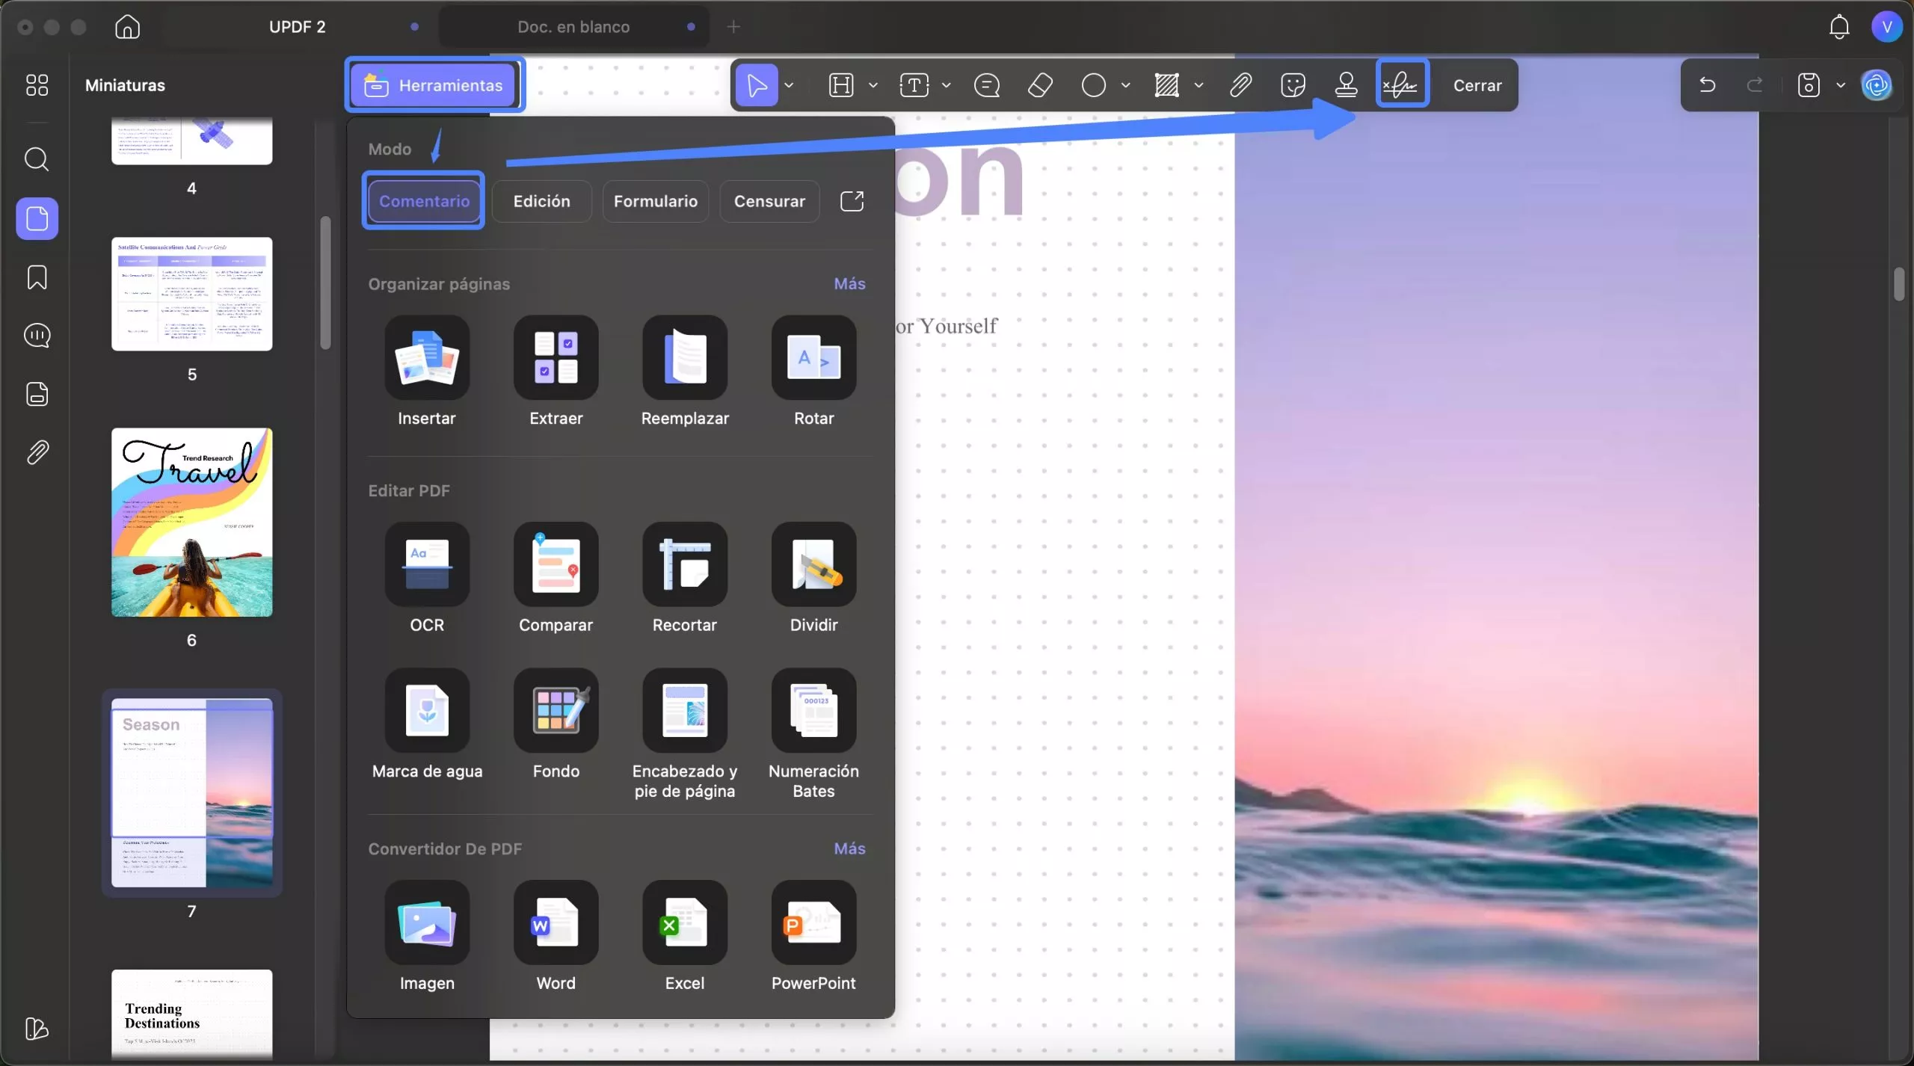Image resolution: width=1914 pixels, height=1066 pixels.
Task: Click the open-in-new-window mode icon
Action: [x=852, y=201]
